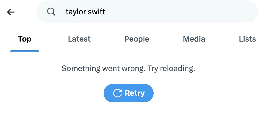The image size is (267, 117).
Task: Click the word "wrong" in the error
Action: pyautogui.click(x=133, y=69)
